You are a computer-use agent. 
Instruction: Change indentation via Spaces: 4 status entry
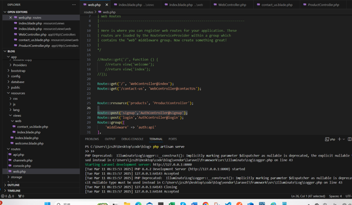335,196
